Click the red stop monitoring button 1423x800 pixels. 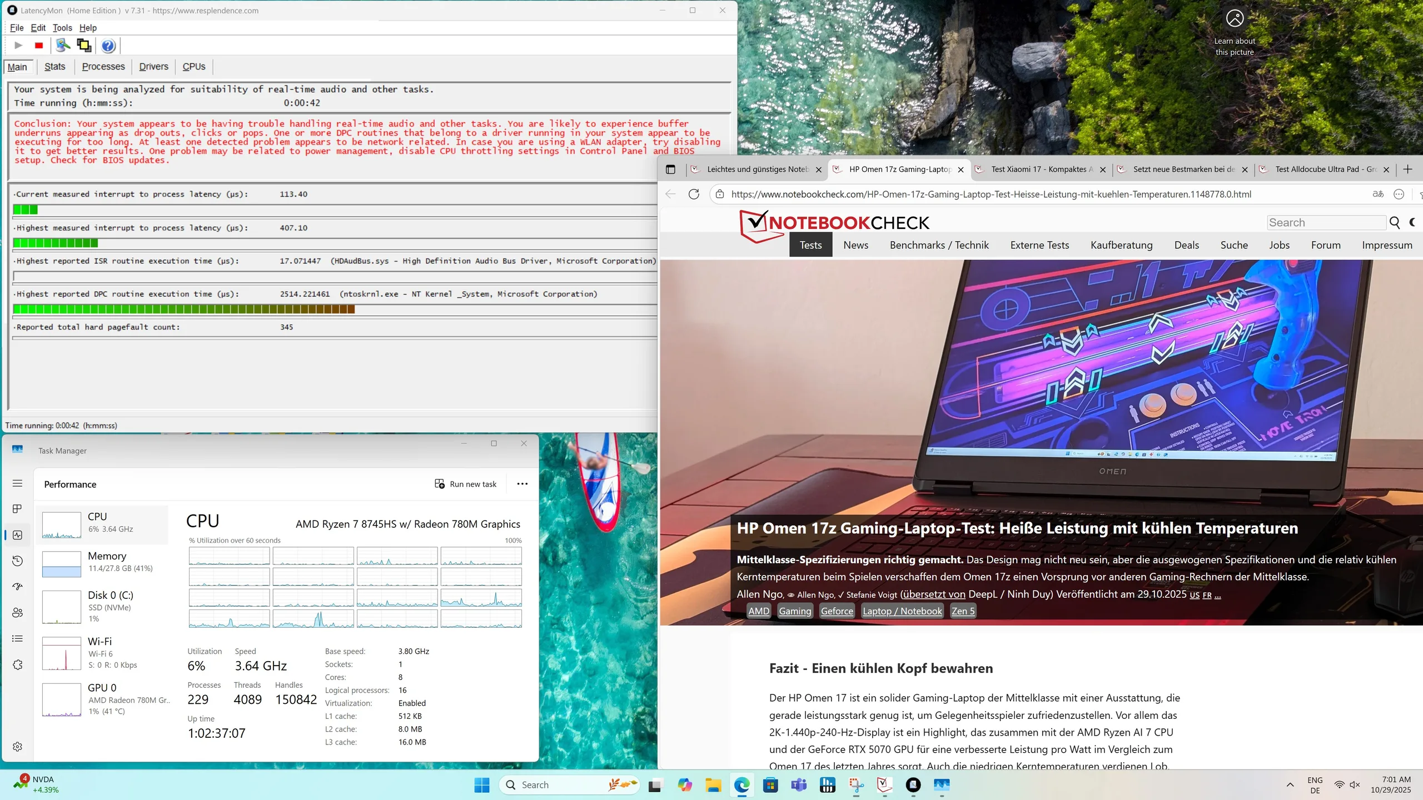click(39, 46)
